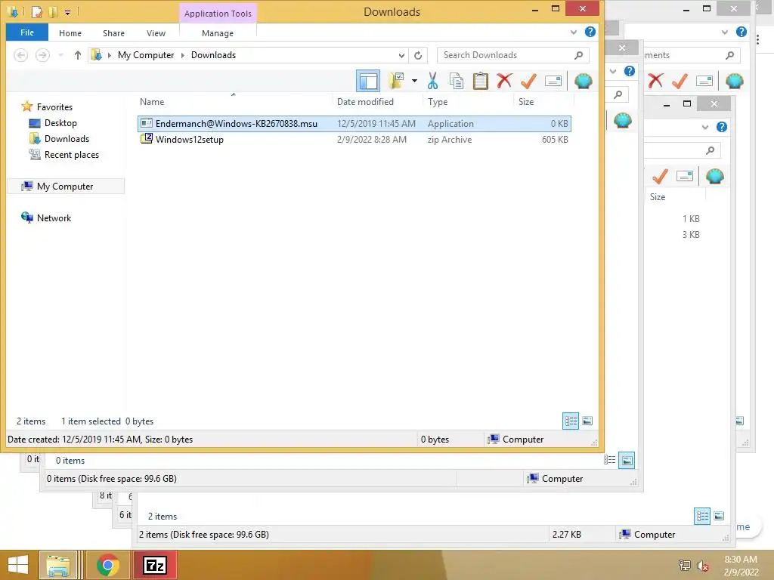This screenshot has width=774, height=580.
Task: Open File Explorer from the taskbar
Action: click(59, 565)
